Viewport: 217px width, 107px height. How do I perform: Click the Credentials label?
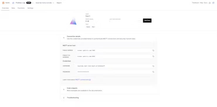67,61
